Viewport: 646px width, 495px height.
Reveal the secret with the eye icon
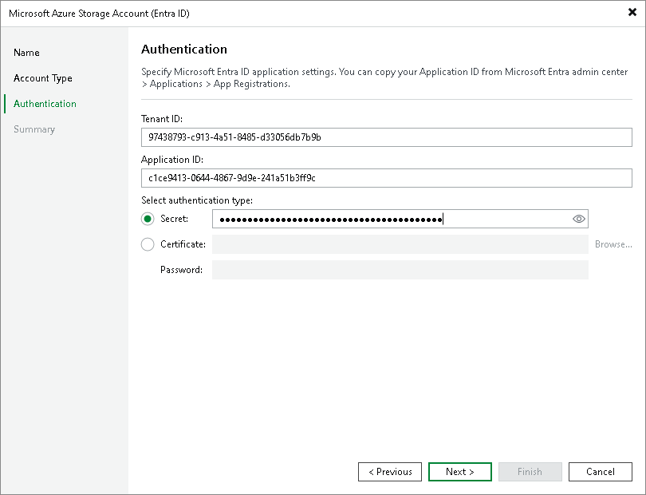point(579,219)
